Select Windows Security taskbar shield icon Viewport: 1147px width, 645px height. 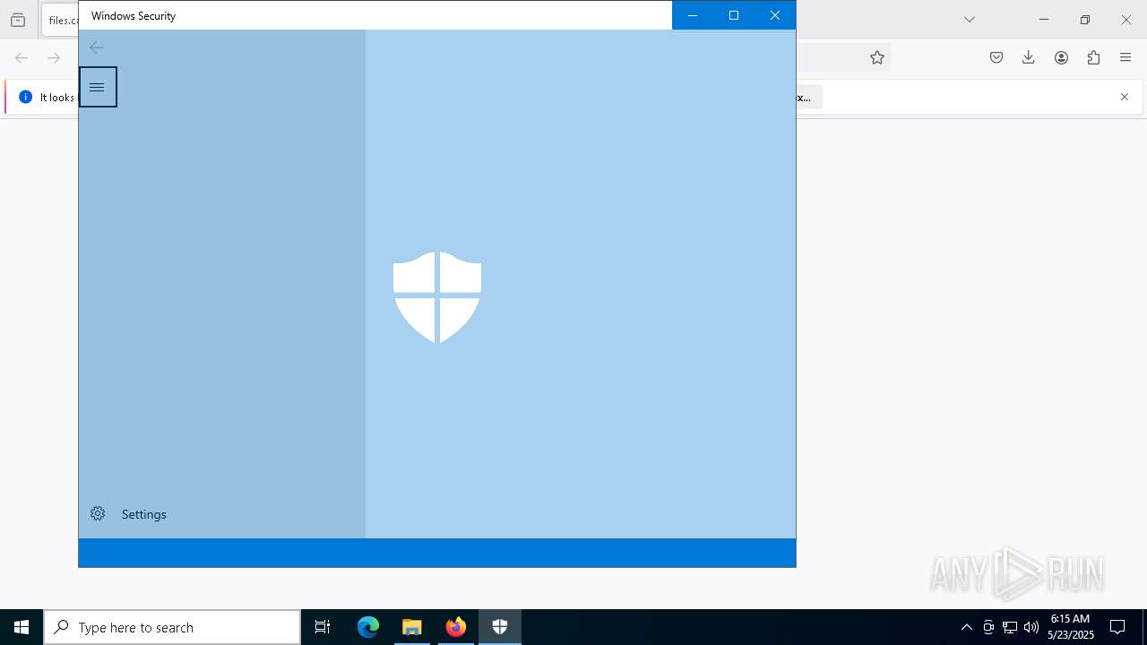click(x=500, y=627)
